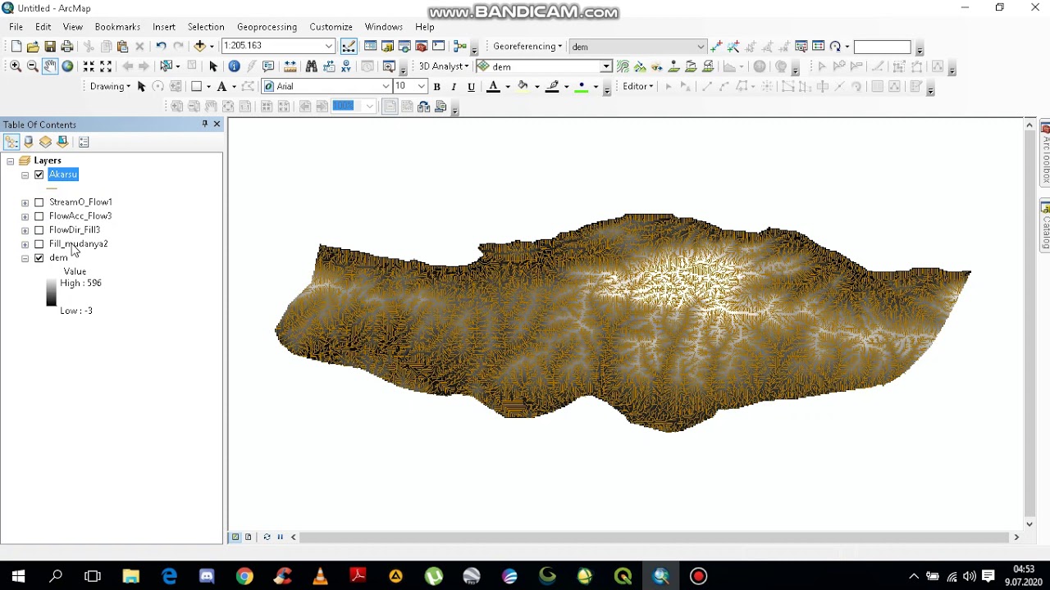Open the Measure ruler tool
This screenshot has height=590, width=1050.
pos(290,66)
